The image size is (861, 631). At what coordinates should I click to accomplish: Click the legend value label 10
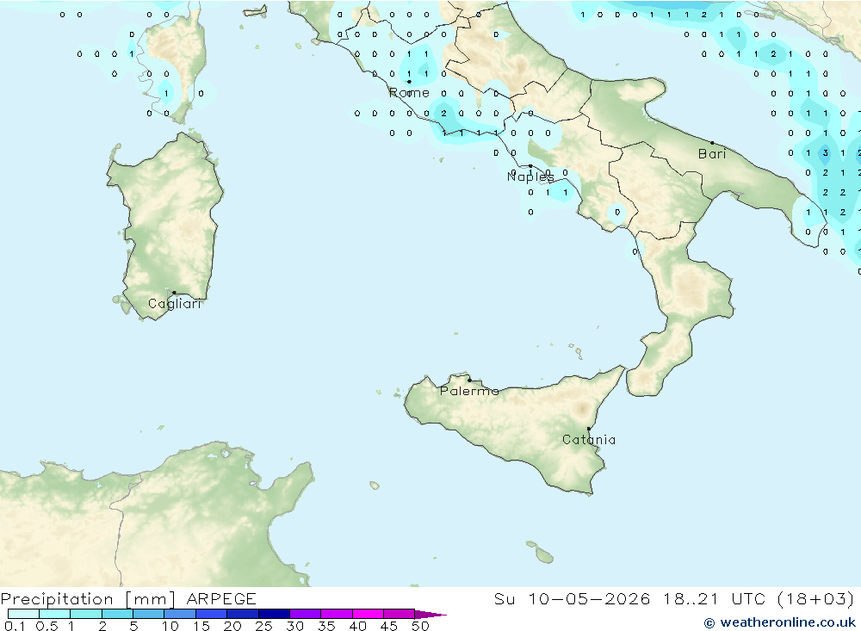coord(170,626)
